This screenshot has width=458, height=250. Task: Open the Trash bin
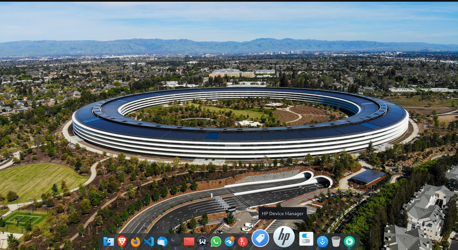point(336,242)
